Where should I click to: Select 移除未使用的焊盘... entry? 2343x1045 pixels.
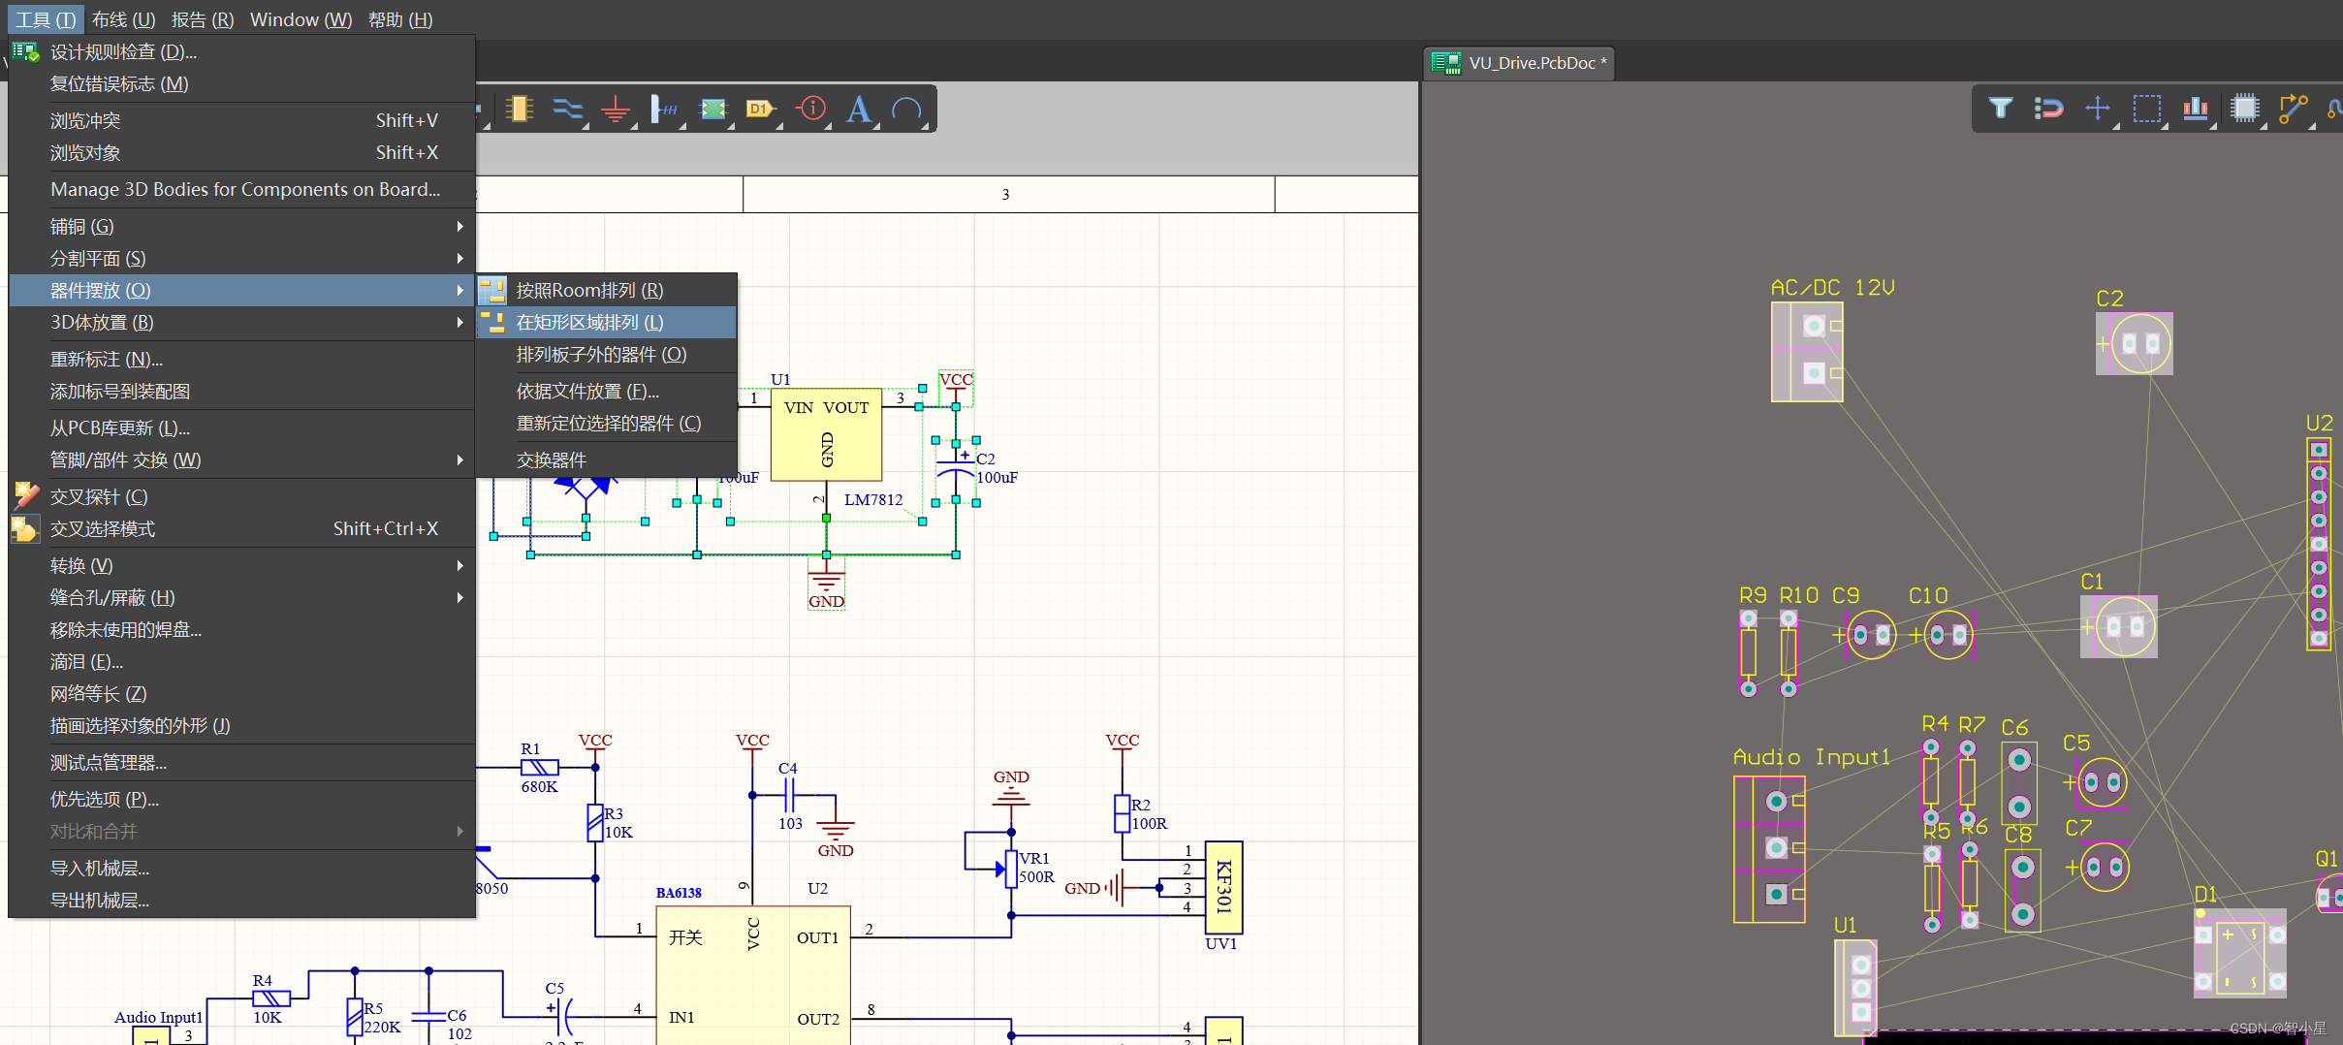pos(242,629)
